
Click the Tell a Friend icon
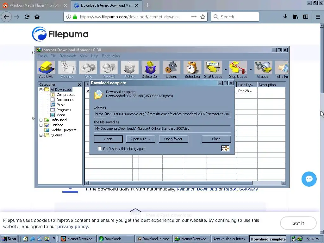(282, 70)
